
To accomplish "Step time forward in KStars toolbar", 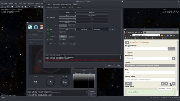I will click(26, 7).
